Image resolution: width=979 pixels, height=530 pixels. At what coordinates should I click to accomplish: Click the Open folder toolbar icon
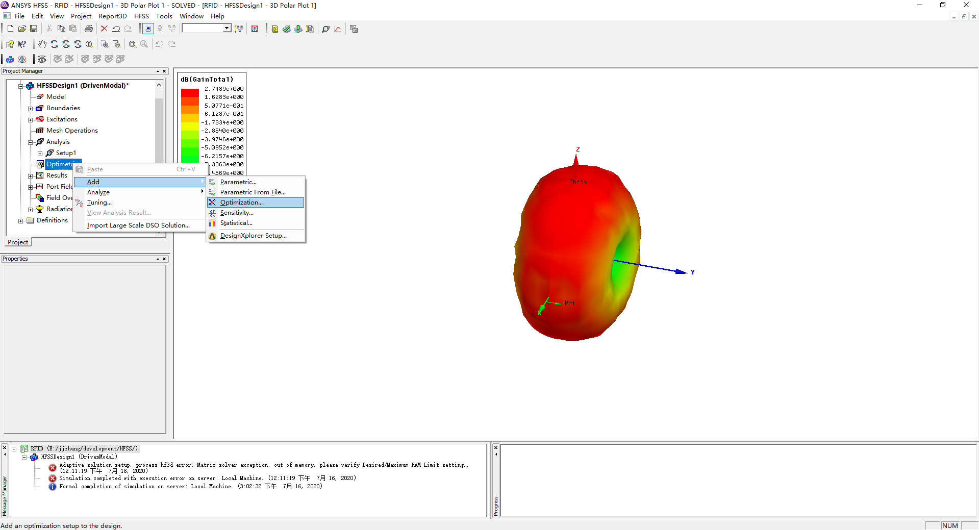22,29
